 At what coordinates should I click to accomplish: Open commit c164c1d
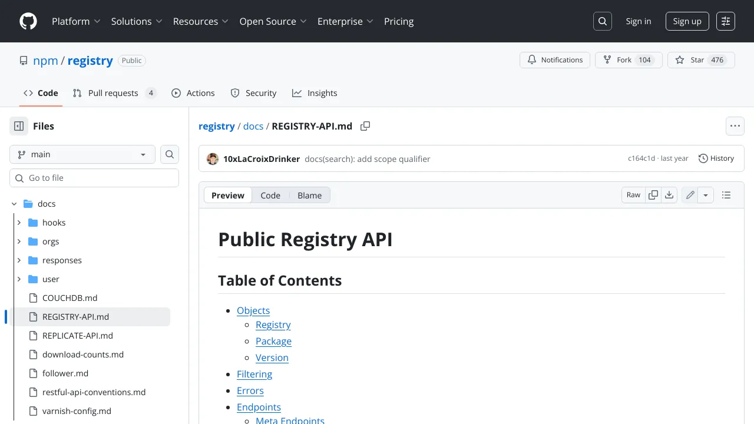pyautogui.click(x=641, y=158)
